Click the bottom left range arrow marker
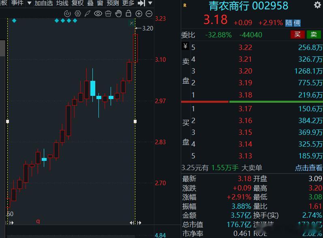Viewport: 323px width, 238px height. coord(11,223)
